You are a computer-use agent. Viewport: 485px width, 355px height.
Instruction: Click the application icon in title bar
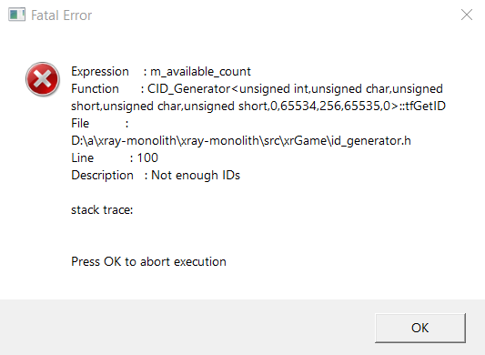[16, 15]
